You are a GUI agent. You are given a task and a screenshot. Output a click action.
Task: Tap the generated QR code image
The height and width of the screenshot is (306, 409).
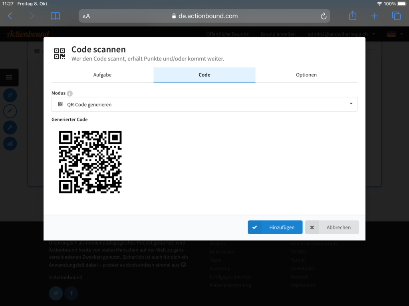90,162
